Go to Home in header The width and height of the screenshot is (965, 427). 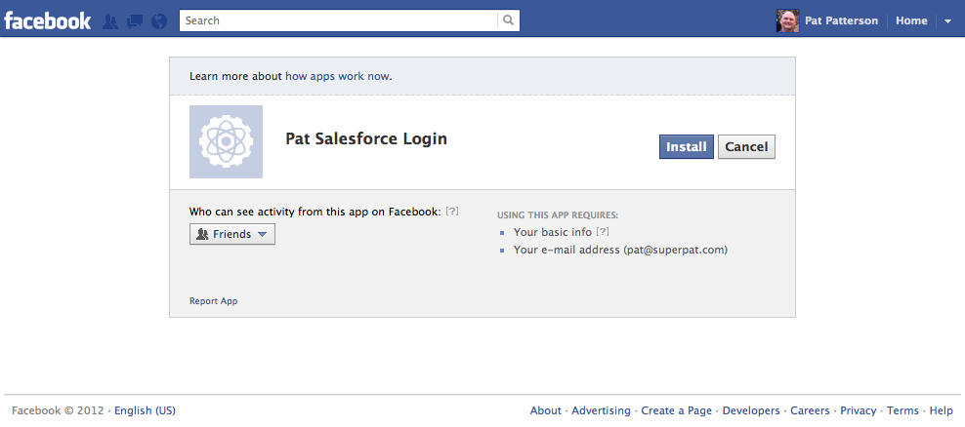pos(911,20)
